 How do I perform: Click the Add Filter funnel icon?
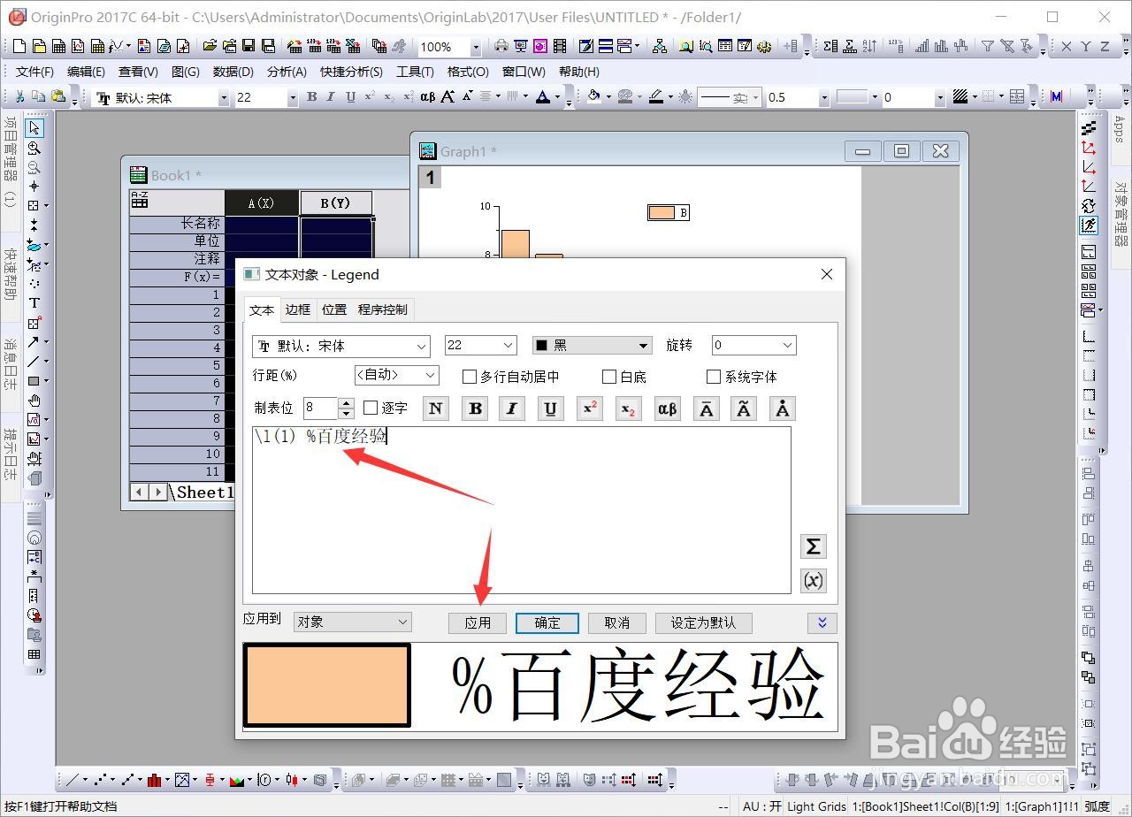click(x=988, y=46)
